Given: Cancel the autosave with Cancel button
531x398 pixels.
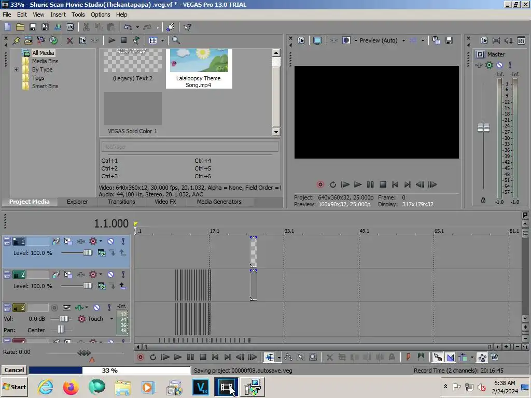Looking at the screenshot, I should [14, 370].
